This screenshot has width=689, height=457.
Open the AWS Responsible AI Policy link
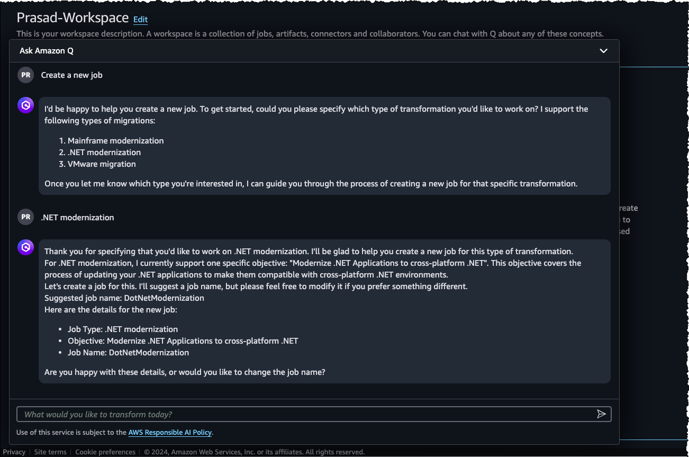[170, 433]
